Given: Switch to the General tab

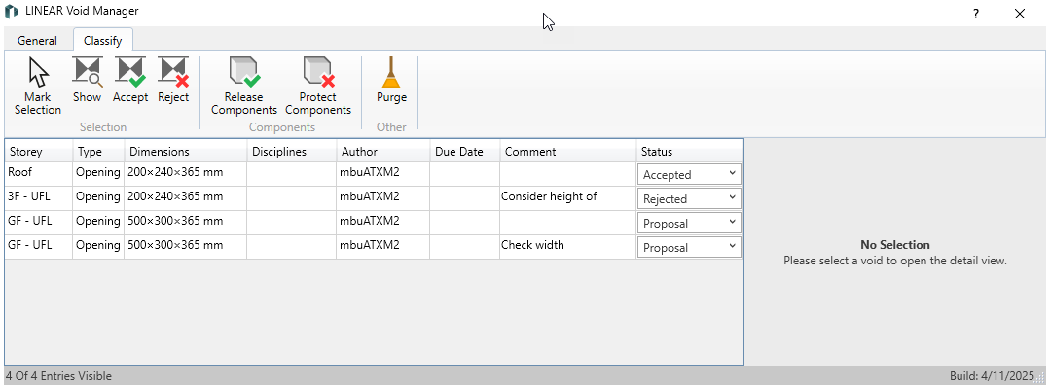Looking at the screenshot, I should [38, 41].
